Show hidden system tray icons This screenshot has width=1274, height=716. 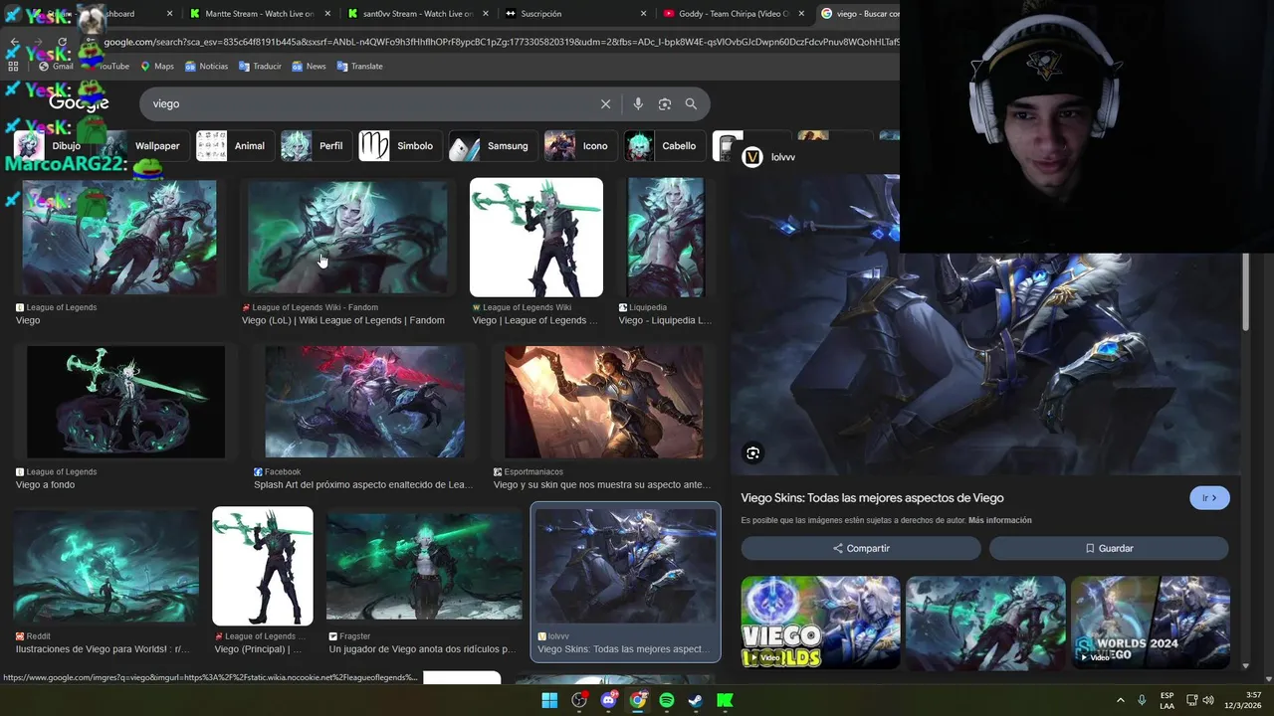(1120, 700)
